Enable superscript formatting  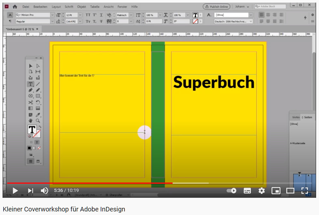[x=94, y=15]
